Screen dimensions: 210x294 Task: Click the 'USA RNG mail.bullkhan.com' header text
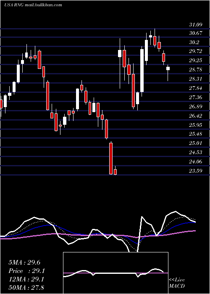(33, 5)
